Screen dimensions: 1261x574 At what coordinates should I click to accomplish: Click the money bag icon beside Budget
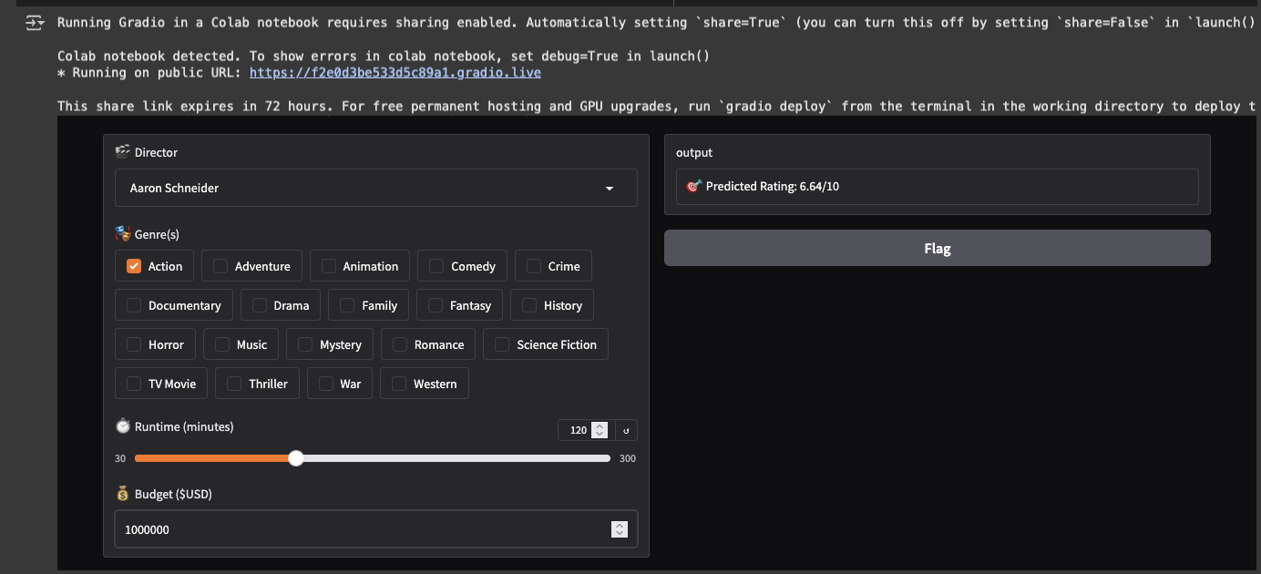tap(123, 494)
